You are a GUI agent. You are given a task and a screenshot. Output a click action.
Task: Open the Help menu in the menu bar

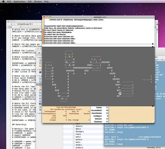[x=46, y=1]
